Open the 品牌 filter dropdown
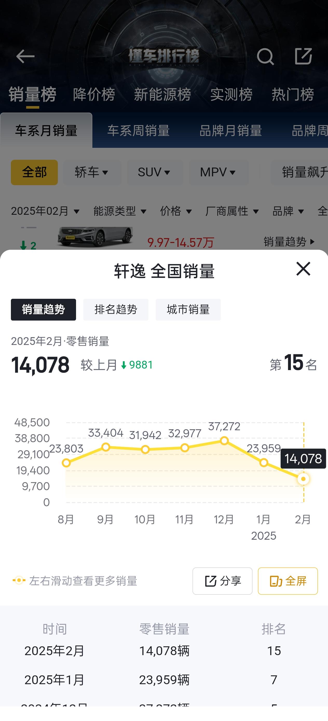The image size is (328, 721). pyautogui.click(x=288, y=211)
